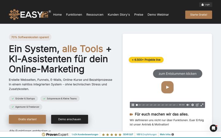Click the Gründer & Startups tag

point(23,98)
